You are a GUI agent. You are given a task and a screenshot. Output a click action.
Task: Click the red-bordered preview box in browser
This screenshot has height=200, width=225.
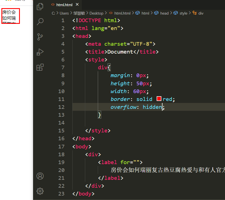[x=11, y=16]
